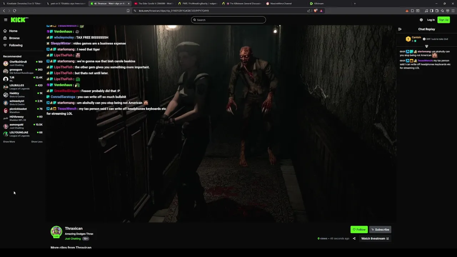This screenshot has width=457, height=257.
Task: Open the Extensions puzzle piece icon
Action: 412,11
